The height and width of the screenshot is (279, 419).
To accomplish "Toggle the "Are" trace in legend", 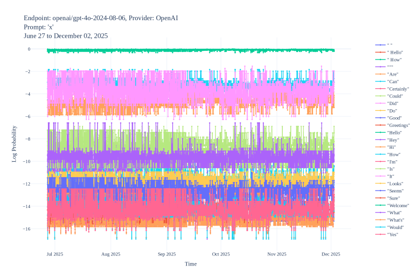I will coord(393,74).
